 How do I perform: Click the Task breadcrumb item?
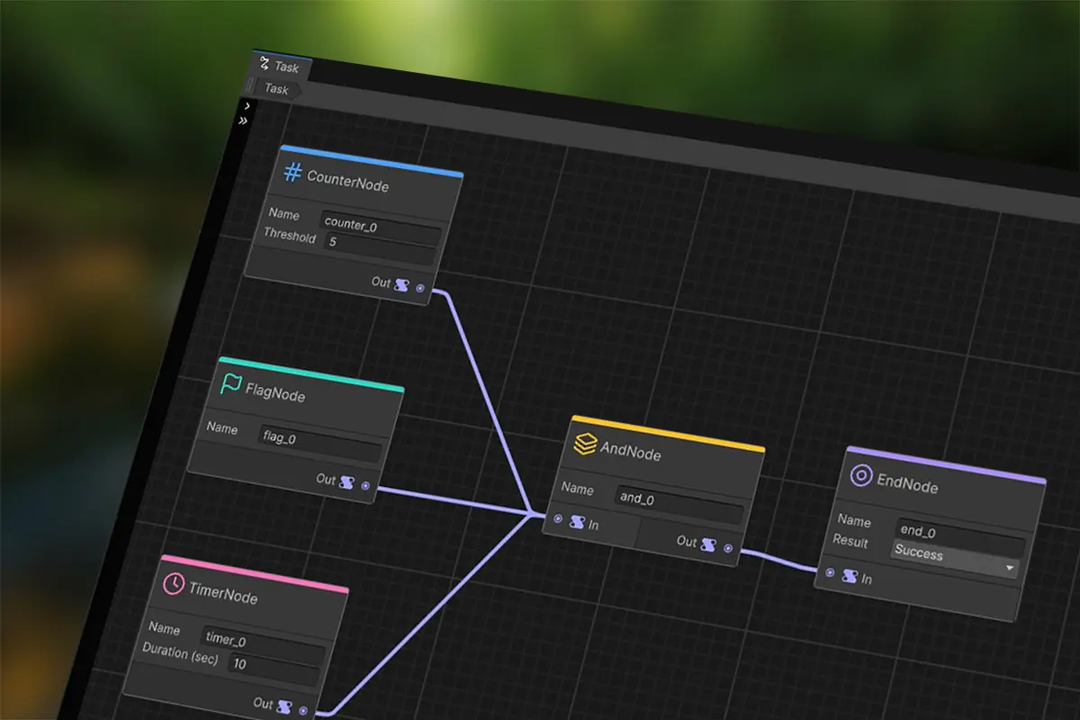pos(276,89)
